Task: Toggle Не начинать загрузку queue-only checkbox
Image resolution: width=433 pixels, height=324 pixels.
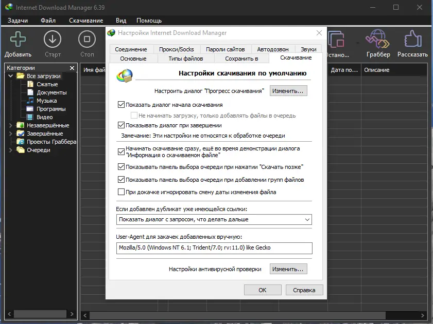Action: pos(134,116)
